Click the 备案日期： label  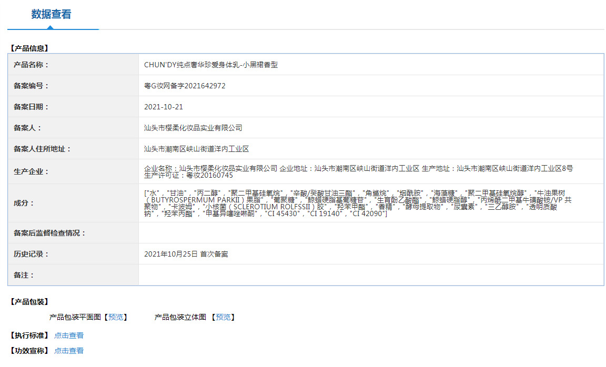pos(32,107)
